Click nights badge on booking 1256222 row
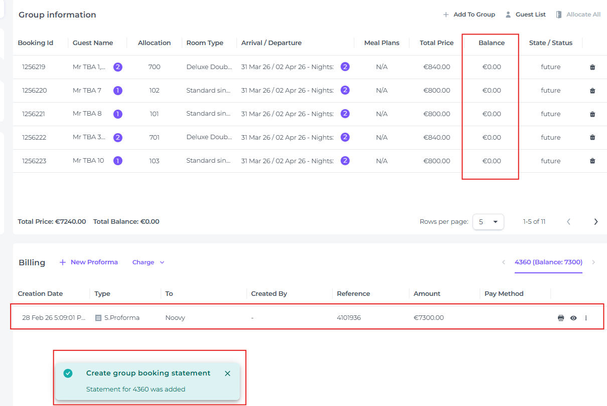Image resolution: width=607 pixels, height=406 pixels. (x=345, y=138)
